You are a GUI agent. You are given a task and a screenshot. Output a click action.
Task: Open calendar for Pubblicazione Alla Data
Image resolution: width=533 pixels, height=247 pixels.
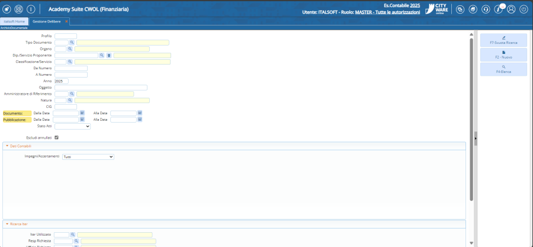tap(140, 119)
